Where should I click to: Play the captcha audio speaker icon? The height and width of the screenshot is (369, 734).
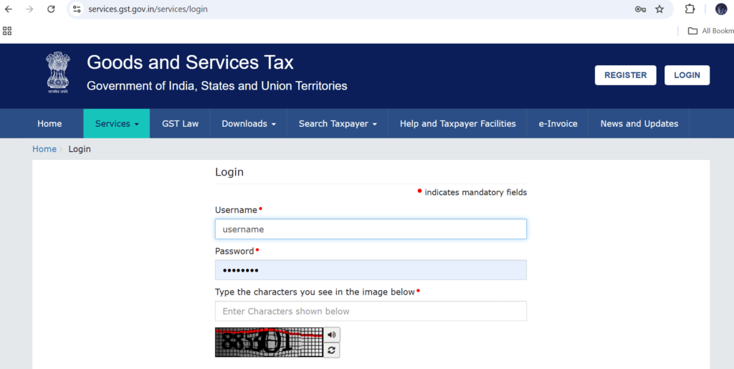pyautogui.click(x=331, y=335)
